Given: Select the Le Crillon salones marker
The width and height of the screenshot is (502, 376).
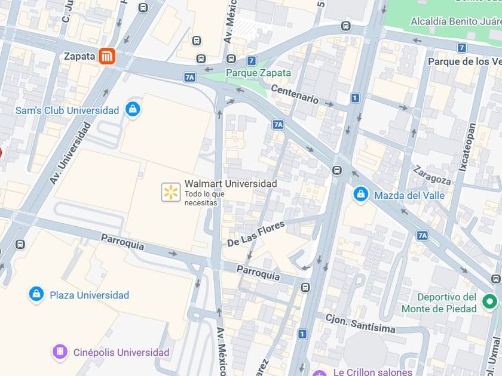Looking at the screenshot, I should click(x=319, y=373).
